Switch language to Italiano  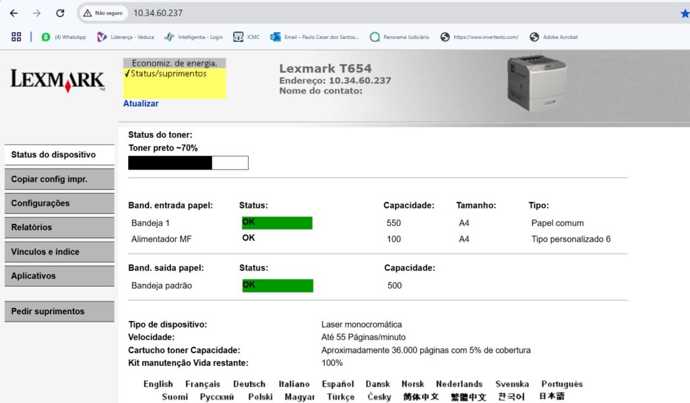pyautogui.click(x=294, y=384)
